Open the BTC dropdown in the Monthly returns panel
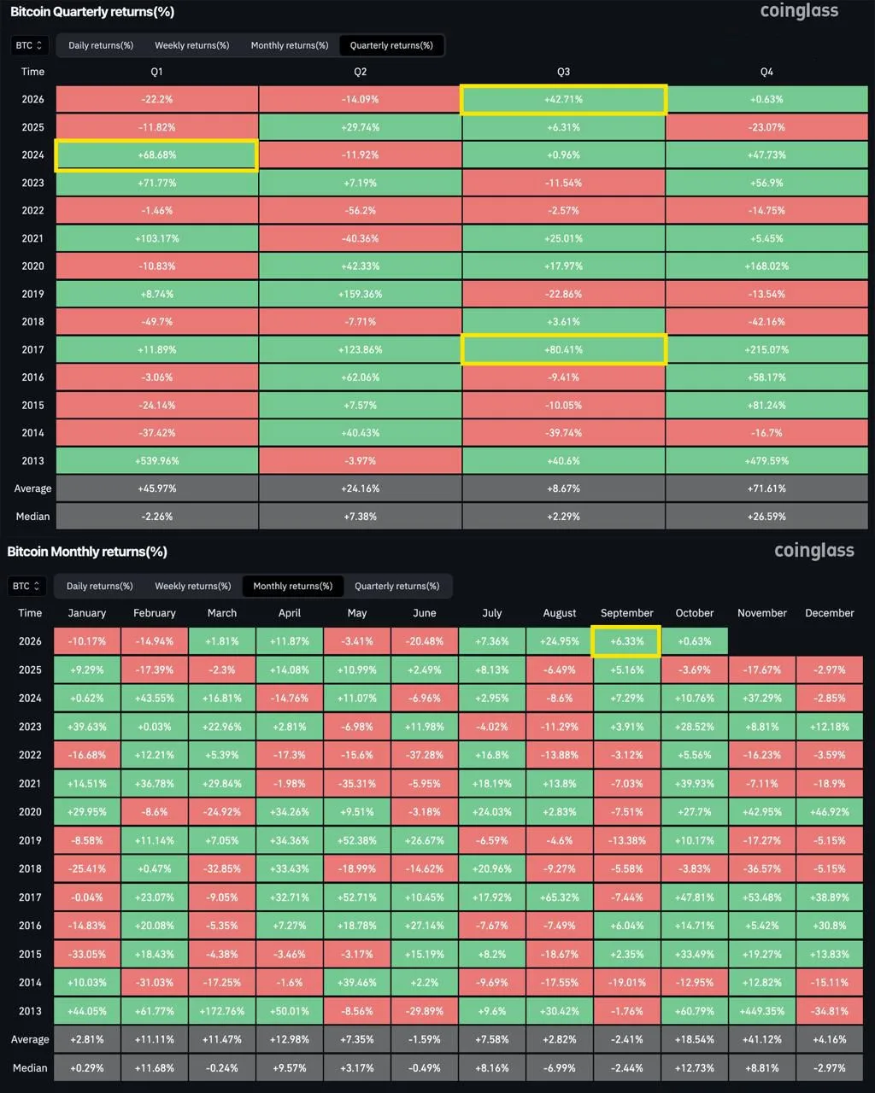Image resolution: width=875 pixels, height=1093 pixels. pos(28,586)
